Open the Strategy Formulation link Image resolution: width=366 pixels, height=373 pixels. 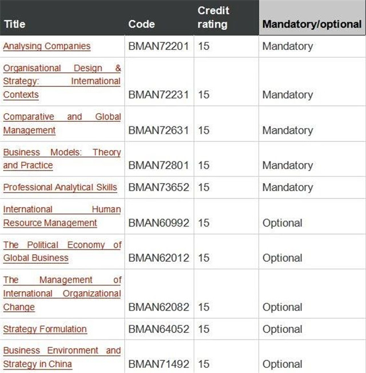(x=45, y=329)
